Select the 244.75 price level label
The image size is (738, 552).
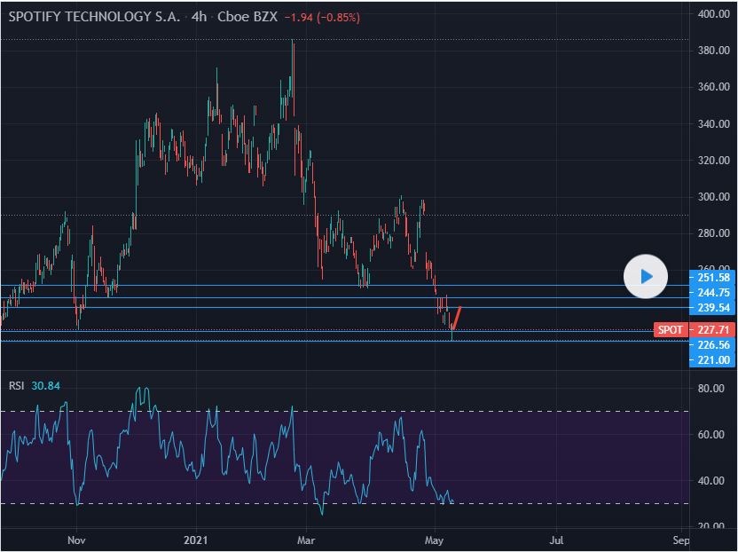[x=712, y=293]
